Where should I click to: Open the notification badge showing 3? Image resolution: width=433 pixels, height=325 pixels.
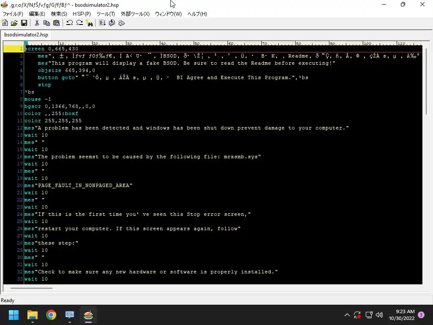tap(421, 315)
